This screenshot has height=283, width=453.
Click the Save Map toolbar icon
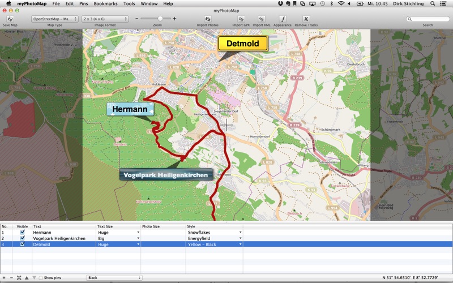(x=10, y=19)
